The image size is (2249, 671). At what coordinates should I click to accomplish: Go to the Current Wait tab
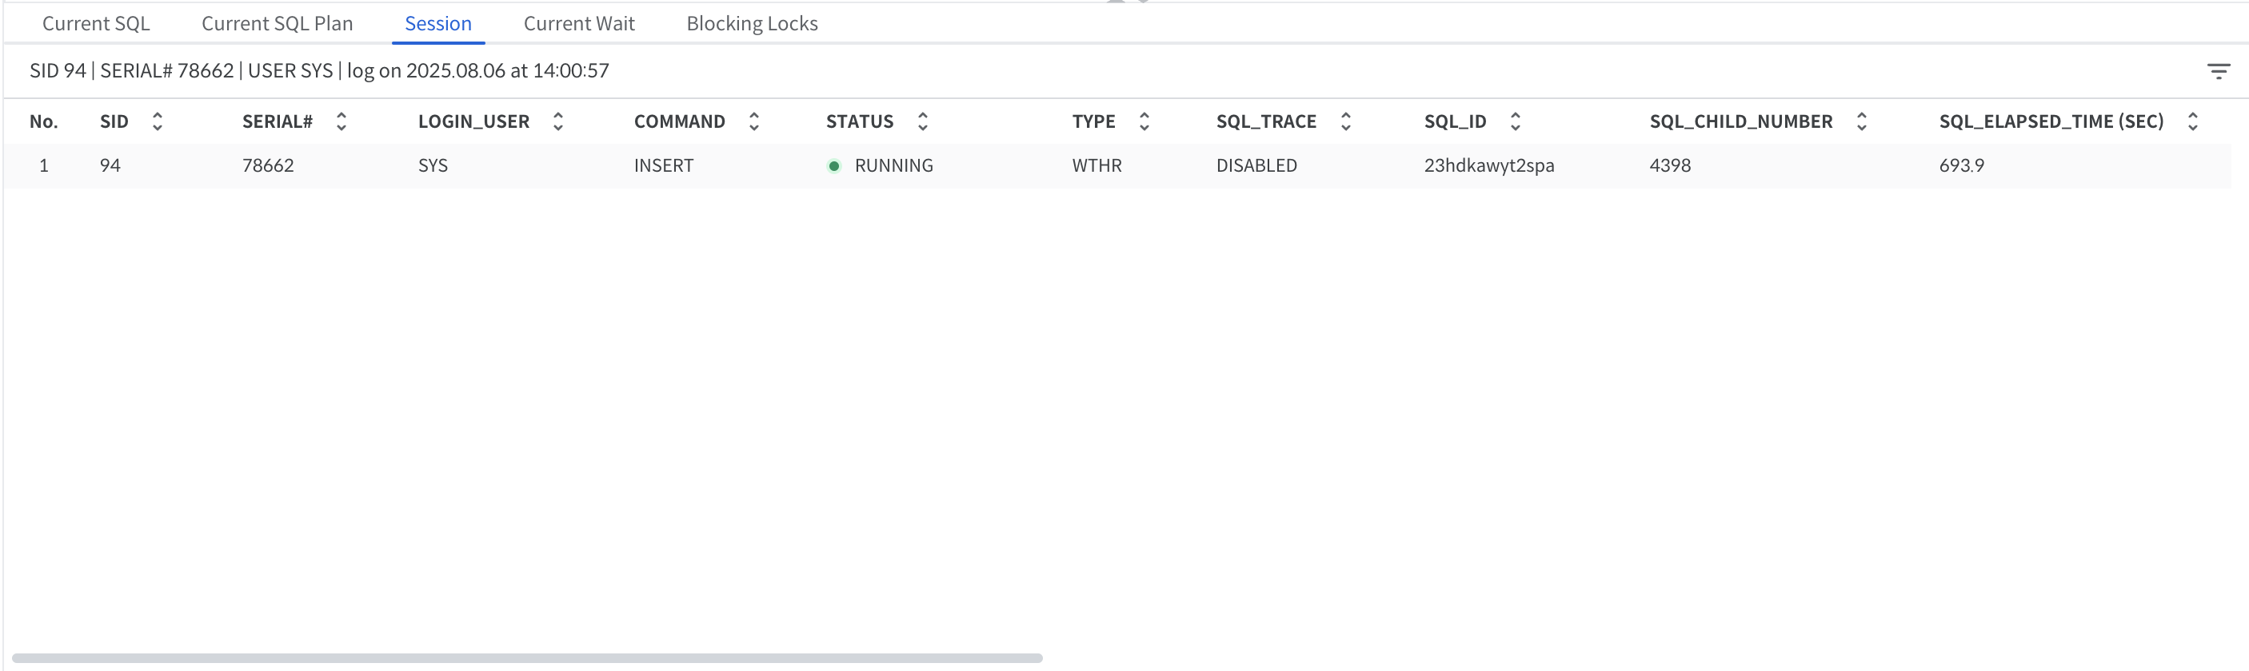(x=579, y=23)
